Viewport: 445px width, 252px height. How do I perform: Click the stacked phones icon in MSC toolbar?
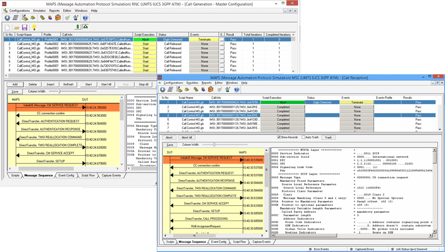(196, 90)
